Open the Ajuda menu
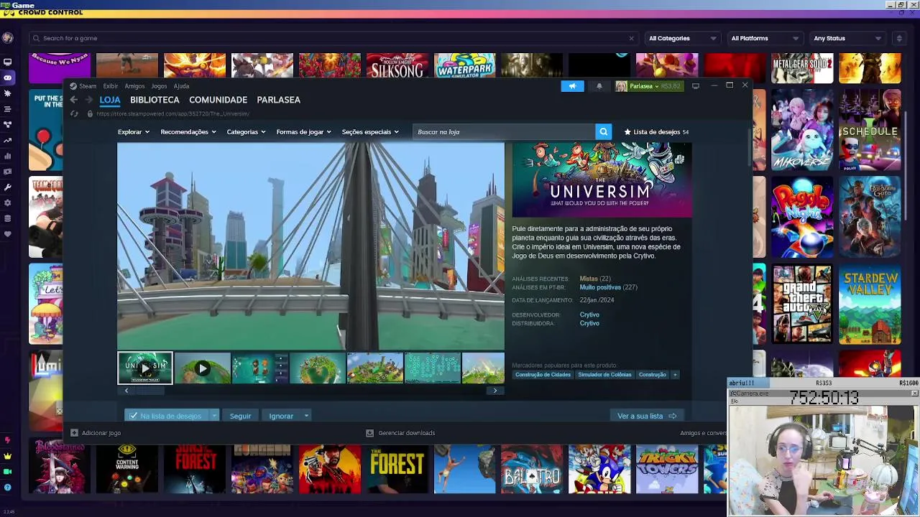 click(181, 86)
